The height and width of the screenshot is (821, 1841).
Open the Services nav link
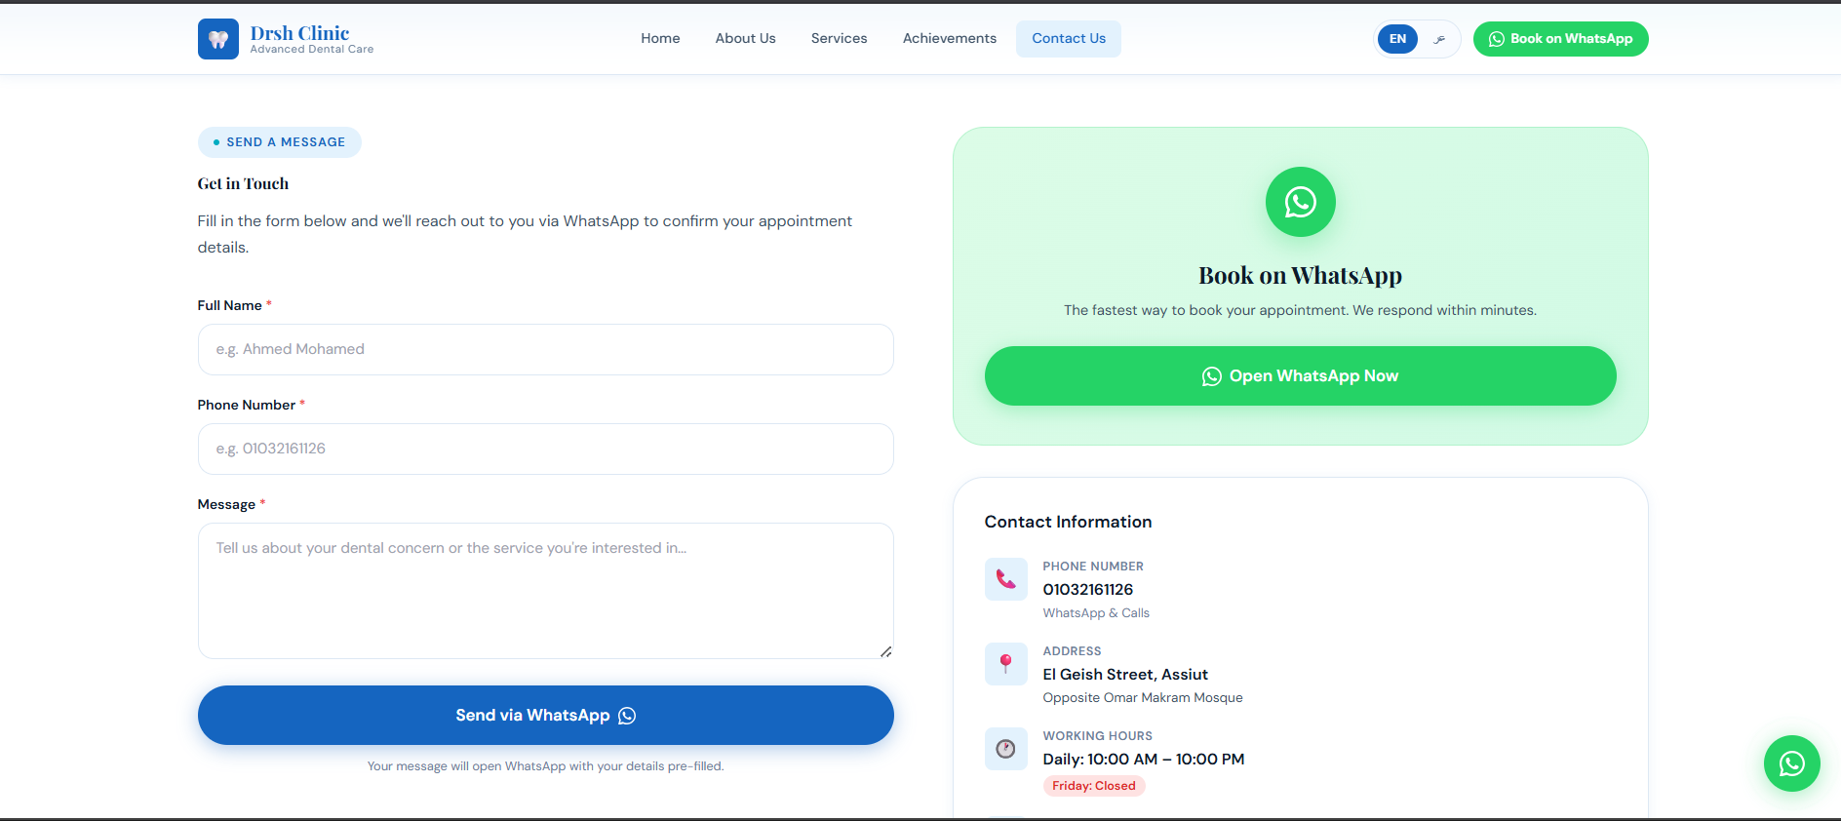(x=839, y=39)
